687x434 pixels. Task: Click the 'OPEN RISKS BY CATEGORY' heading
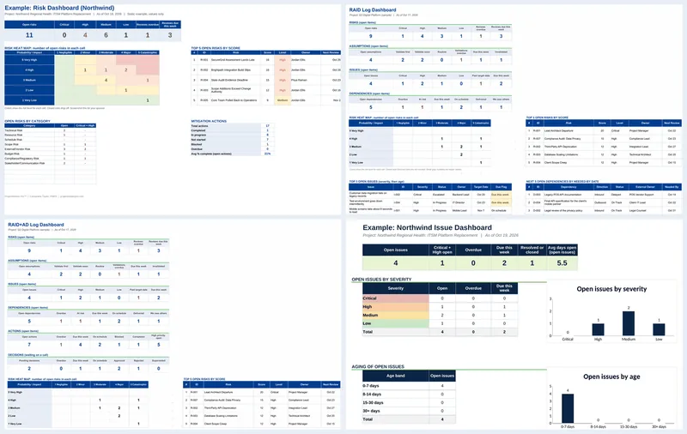pos(27,121)
